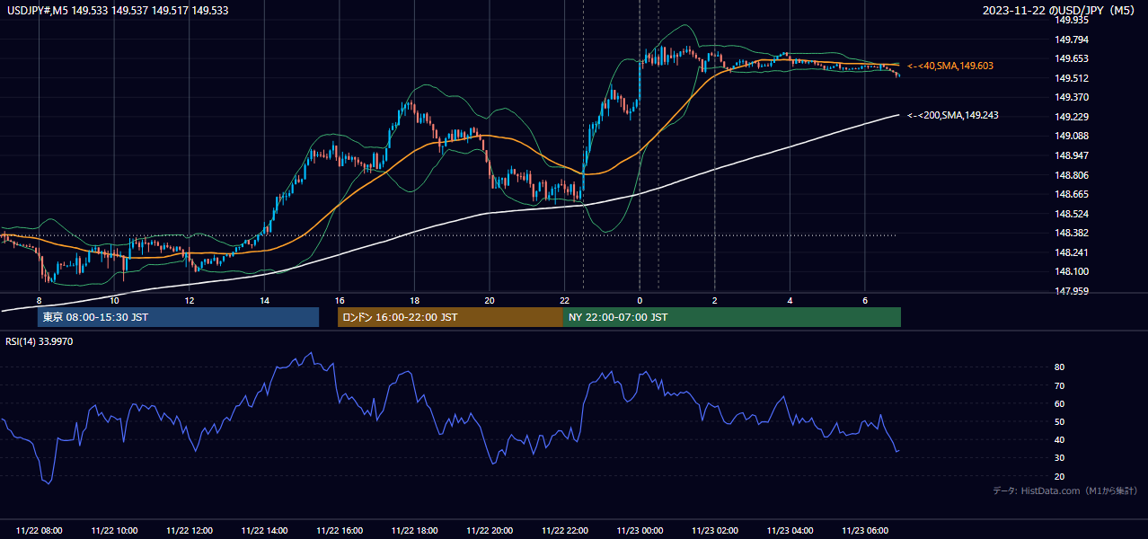Click the 148.524 price axis label
The width and height of the screenshot is (1148, 539).
tap(1073, 214)
